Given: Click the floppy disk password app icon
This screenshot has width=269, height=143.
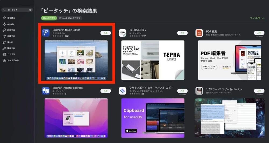Looking at the screenshot, I should 199,91.
